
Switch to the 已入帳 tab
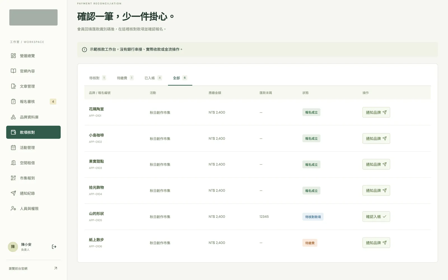click(153, 78)
